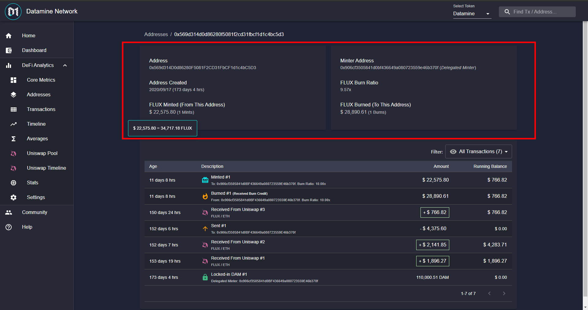Click the Uniswap Timeline unicorn icon
588x310 pixels.
[13, 168]
